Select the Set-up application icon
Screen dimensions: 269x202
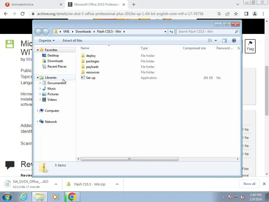point(83,78)
